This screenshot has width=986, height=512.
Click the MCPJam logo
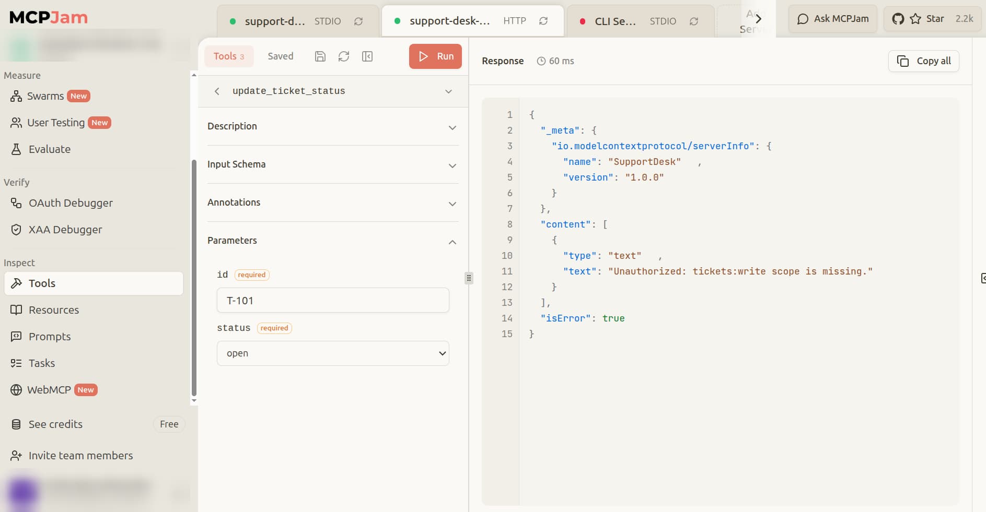point(49,17)
